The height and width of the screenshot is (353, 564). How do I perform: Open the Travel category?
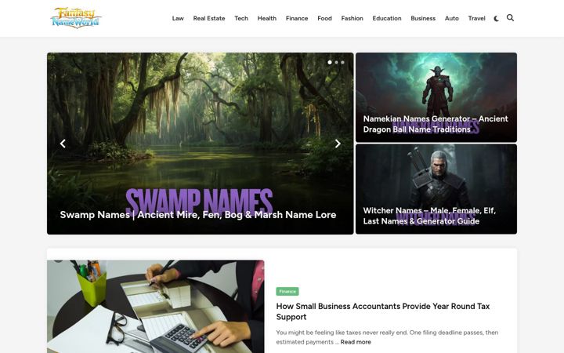point(476,18)
